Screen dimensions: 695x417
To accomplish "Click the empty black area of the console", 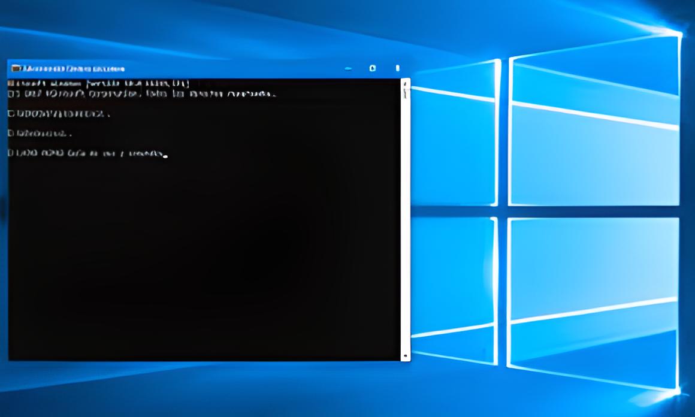I will 204,258.
